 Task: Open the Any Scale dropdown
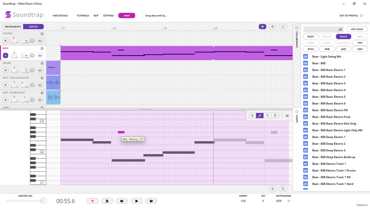tap(357, 29)
